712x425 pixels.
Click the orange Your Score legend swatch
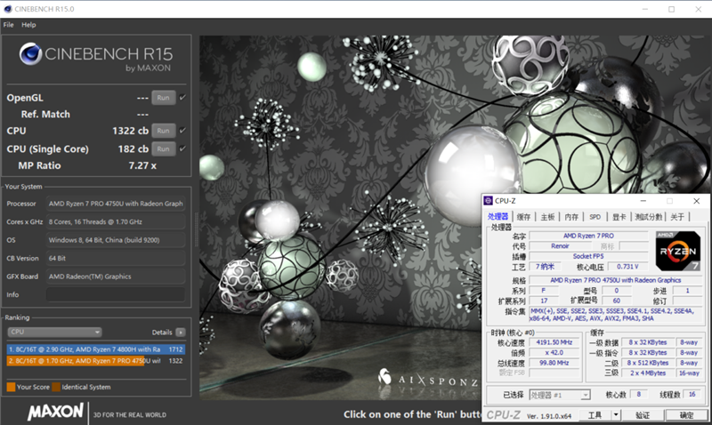pos(11,387)
